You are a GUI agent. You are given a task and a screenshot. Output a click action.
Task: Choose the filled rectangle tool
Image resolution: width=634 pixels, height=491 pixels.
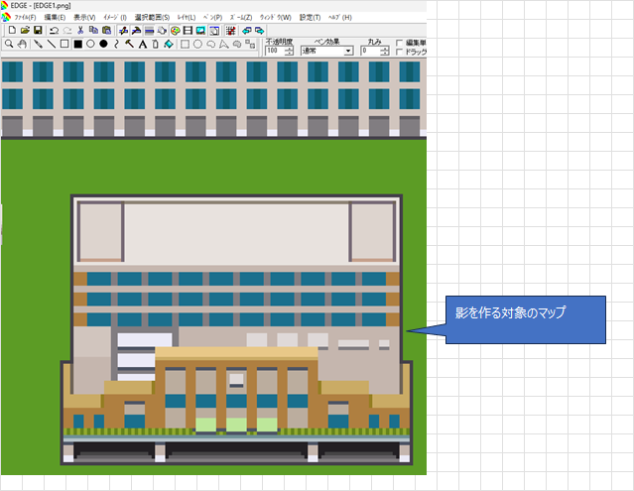(x=77, y=45)
